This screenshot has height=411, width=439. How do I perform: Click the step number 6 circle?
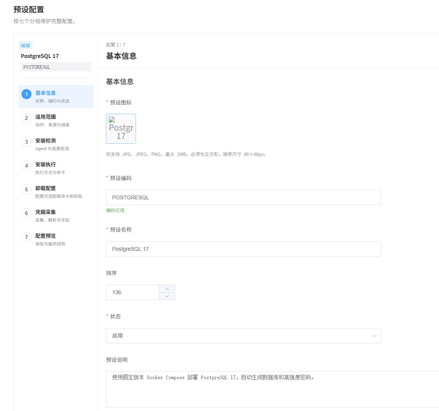tap(27, 213)
